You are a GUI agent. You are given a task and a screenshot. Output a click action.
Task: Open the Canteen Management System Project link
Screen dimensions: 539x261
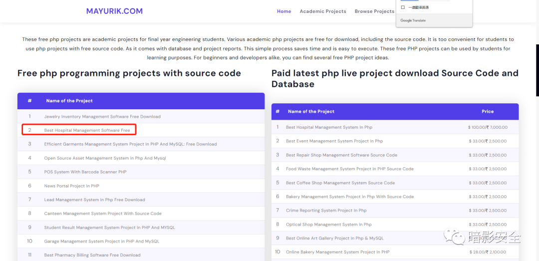103,214
